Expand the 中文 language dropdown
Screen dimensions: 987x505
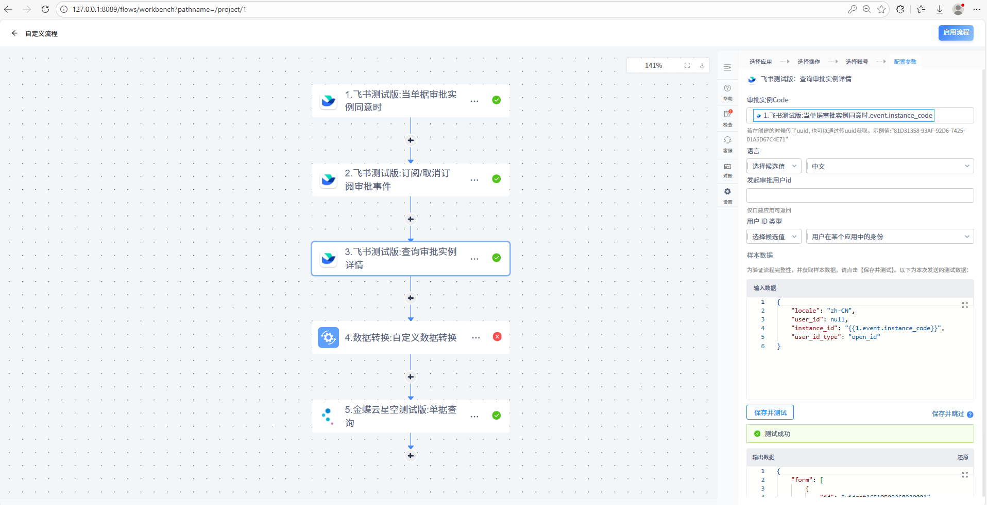(x=890, y=166)
